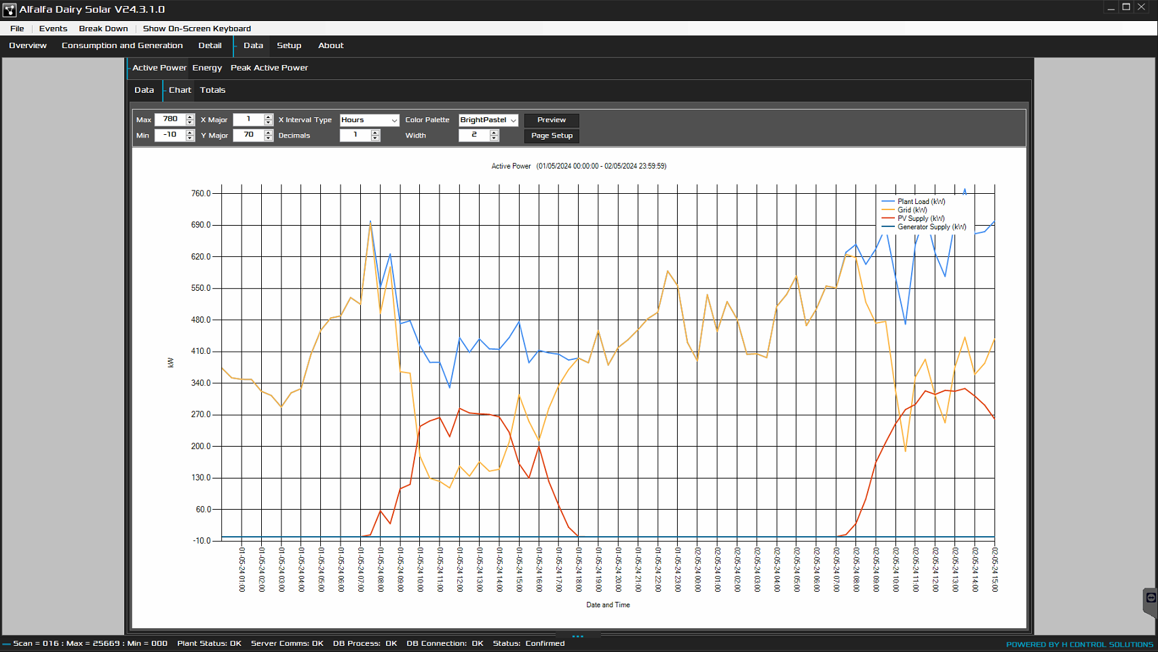The width and height of the screenshot is (1158, 652).
Task: Click the Date and Time axis label
Action: pyautogui.click(x=608, y=605)
